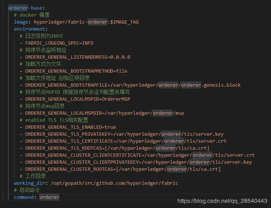
Task: Click the ORDERER_GENERAL_CLUSTER_CLIENTCERTIFICATE line
Action: click(137, 155)
